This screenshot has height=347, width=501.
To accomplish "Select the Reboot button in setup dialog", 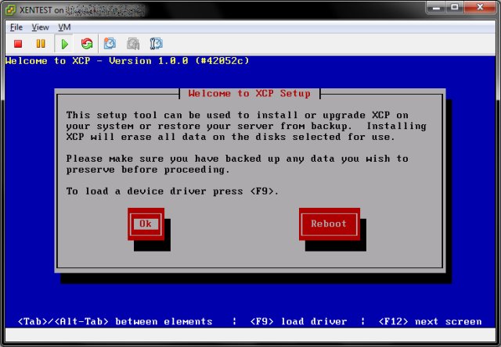I will 329,224.
